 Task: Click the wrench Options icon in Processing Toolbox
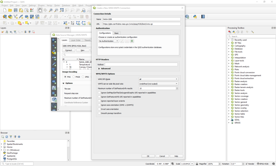(252, 32)
